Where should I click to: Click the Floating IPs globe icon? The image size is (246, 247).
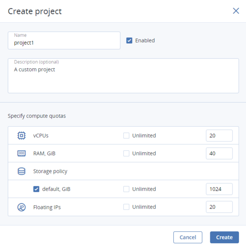click(21, 207)
